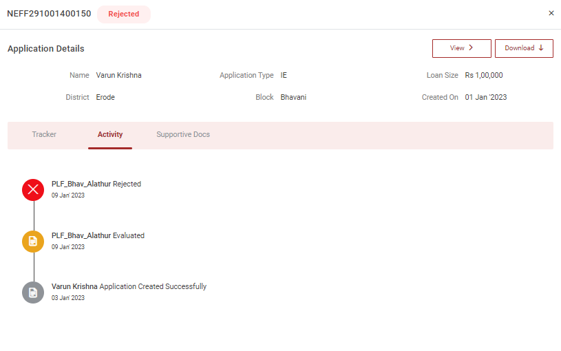Click the applicant name Varun Krishna
561x351 pixels.
(x=118, y=75)
